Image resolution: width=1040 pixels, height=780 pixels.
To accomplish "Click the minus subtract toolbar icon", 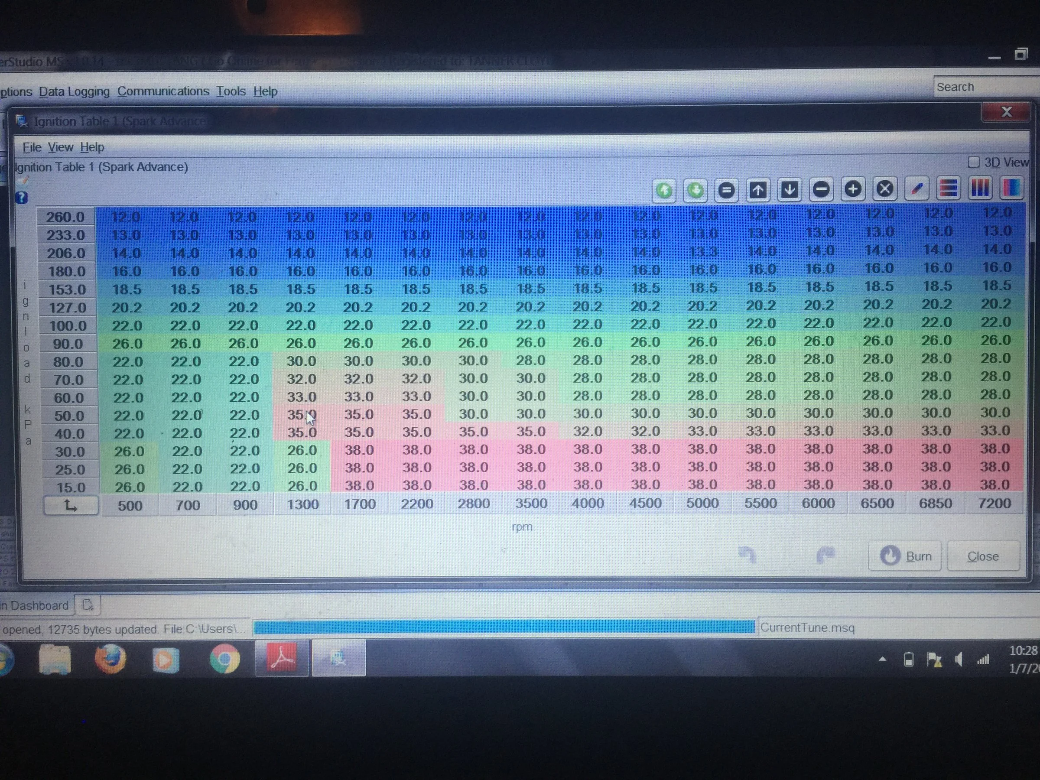I will pyautogui.click(x=821, y=189).
